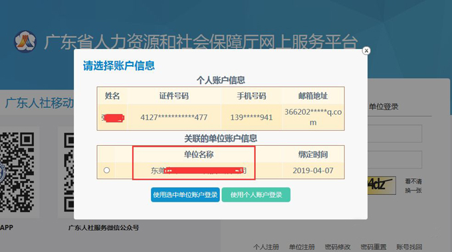Click the ID number 4127***********477
452x252 pixels.
(x=174, y=117)
